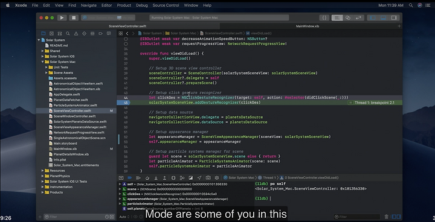Clear the console with the trash icon
Viewport: 435px width, 222px height.
pyautogui.click(x=387, y=217)
